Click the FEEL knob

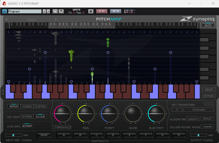(86, 114)
